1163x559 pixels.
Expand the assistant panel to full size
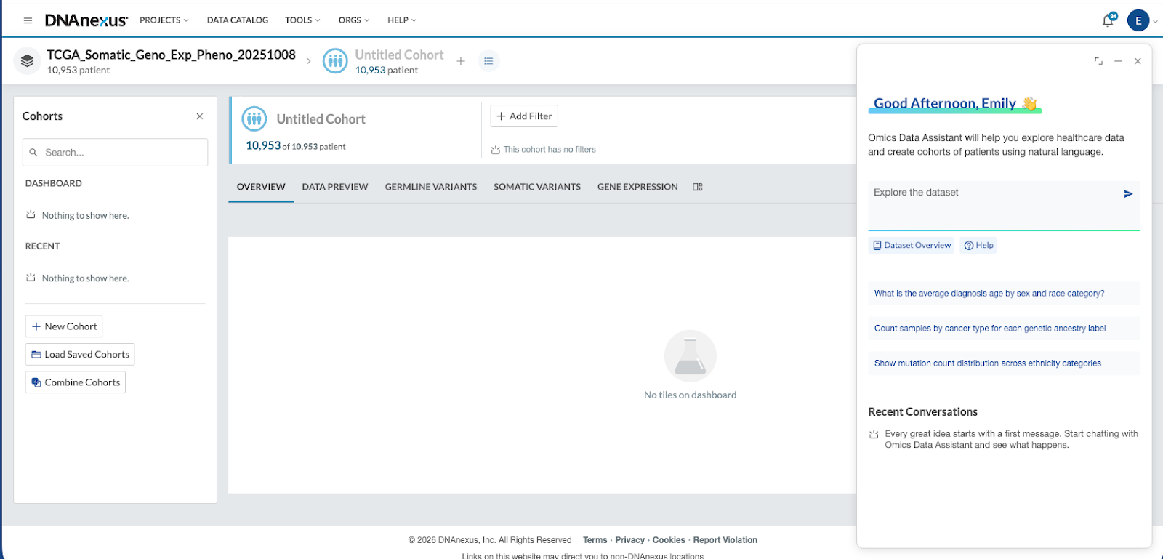(1098, 61)
